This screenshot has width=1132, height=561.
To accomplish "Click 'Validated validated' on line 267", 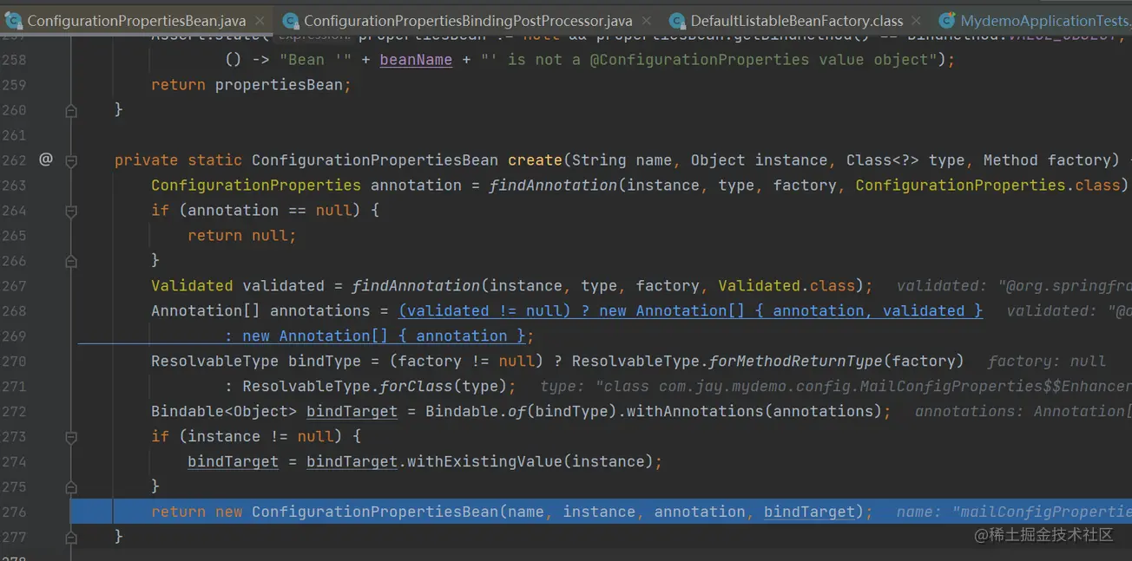I will point(238,286).
